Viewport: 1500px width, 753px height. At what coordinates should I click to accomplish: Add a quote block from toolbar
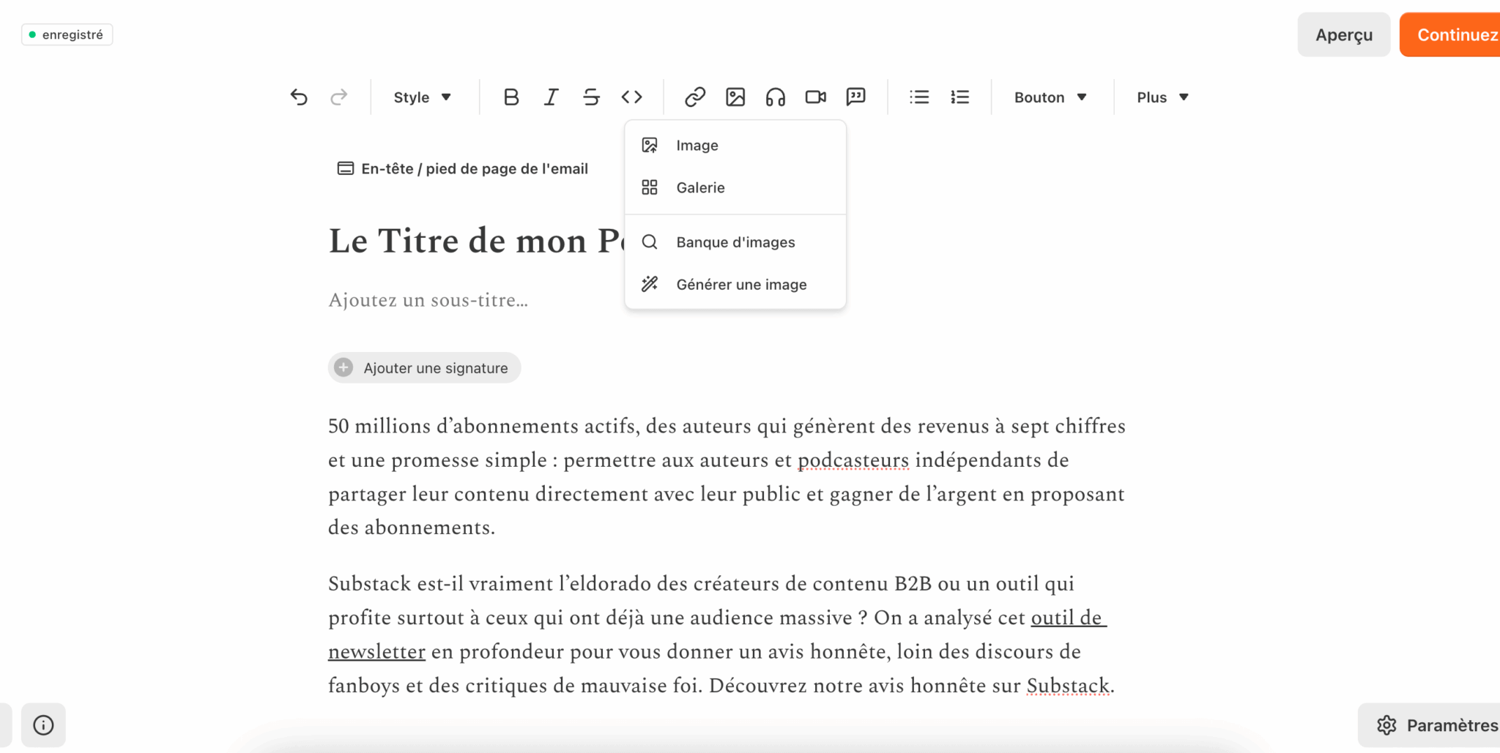pos(855,97)
